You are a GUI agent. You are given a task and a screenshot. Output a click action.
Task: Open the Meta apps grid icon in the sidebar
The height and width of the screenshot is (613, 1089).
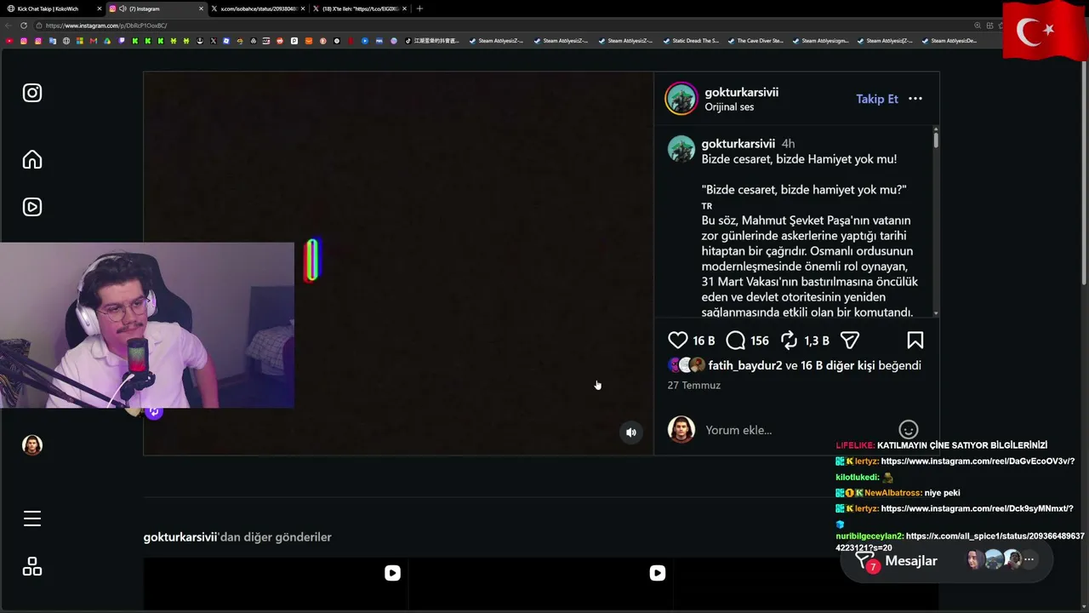32,566
